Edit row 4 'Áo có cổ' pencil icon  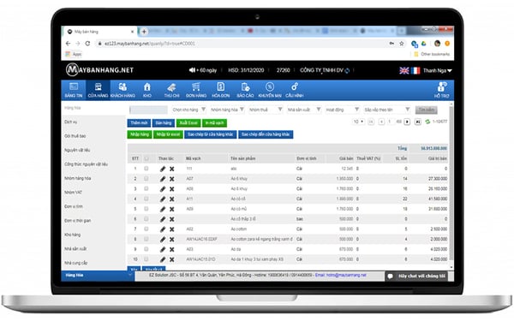163,199
